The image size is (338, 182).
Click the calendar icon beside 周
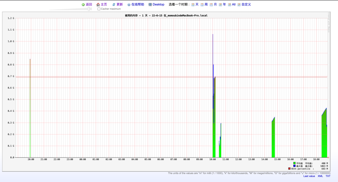click(x=202, y=4)
